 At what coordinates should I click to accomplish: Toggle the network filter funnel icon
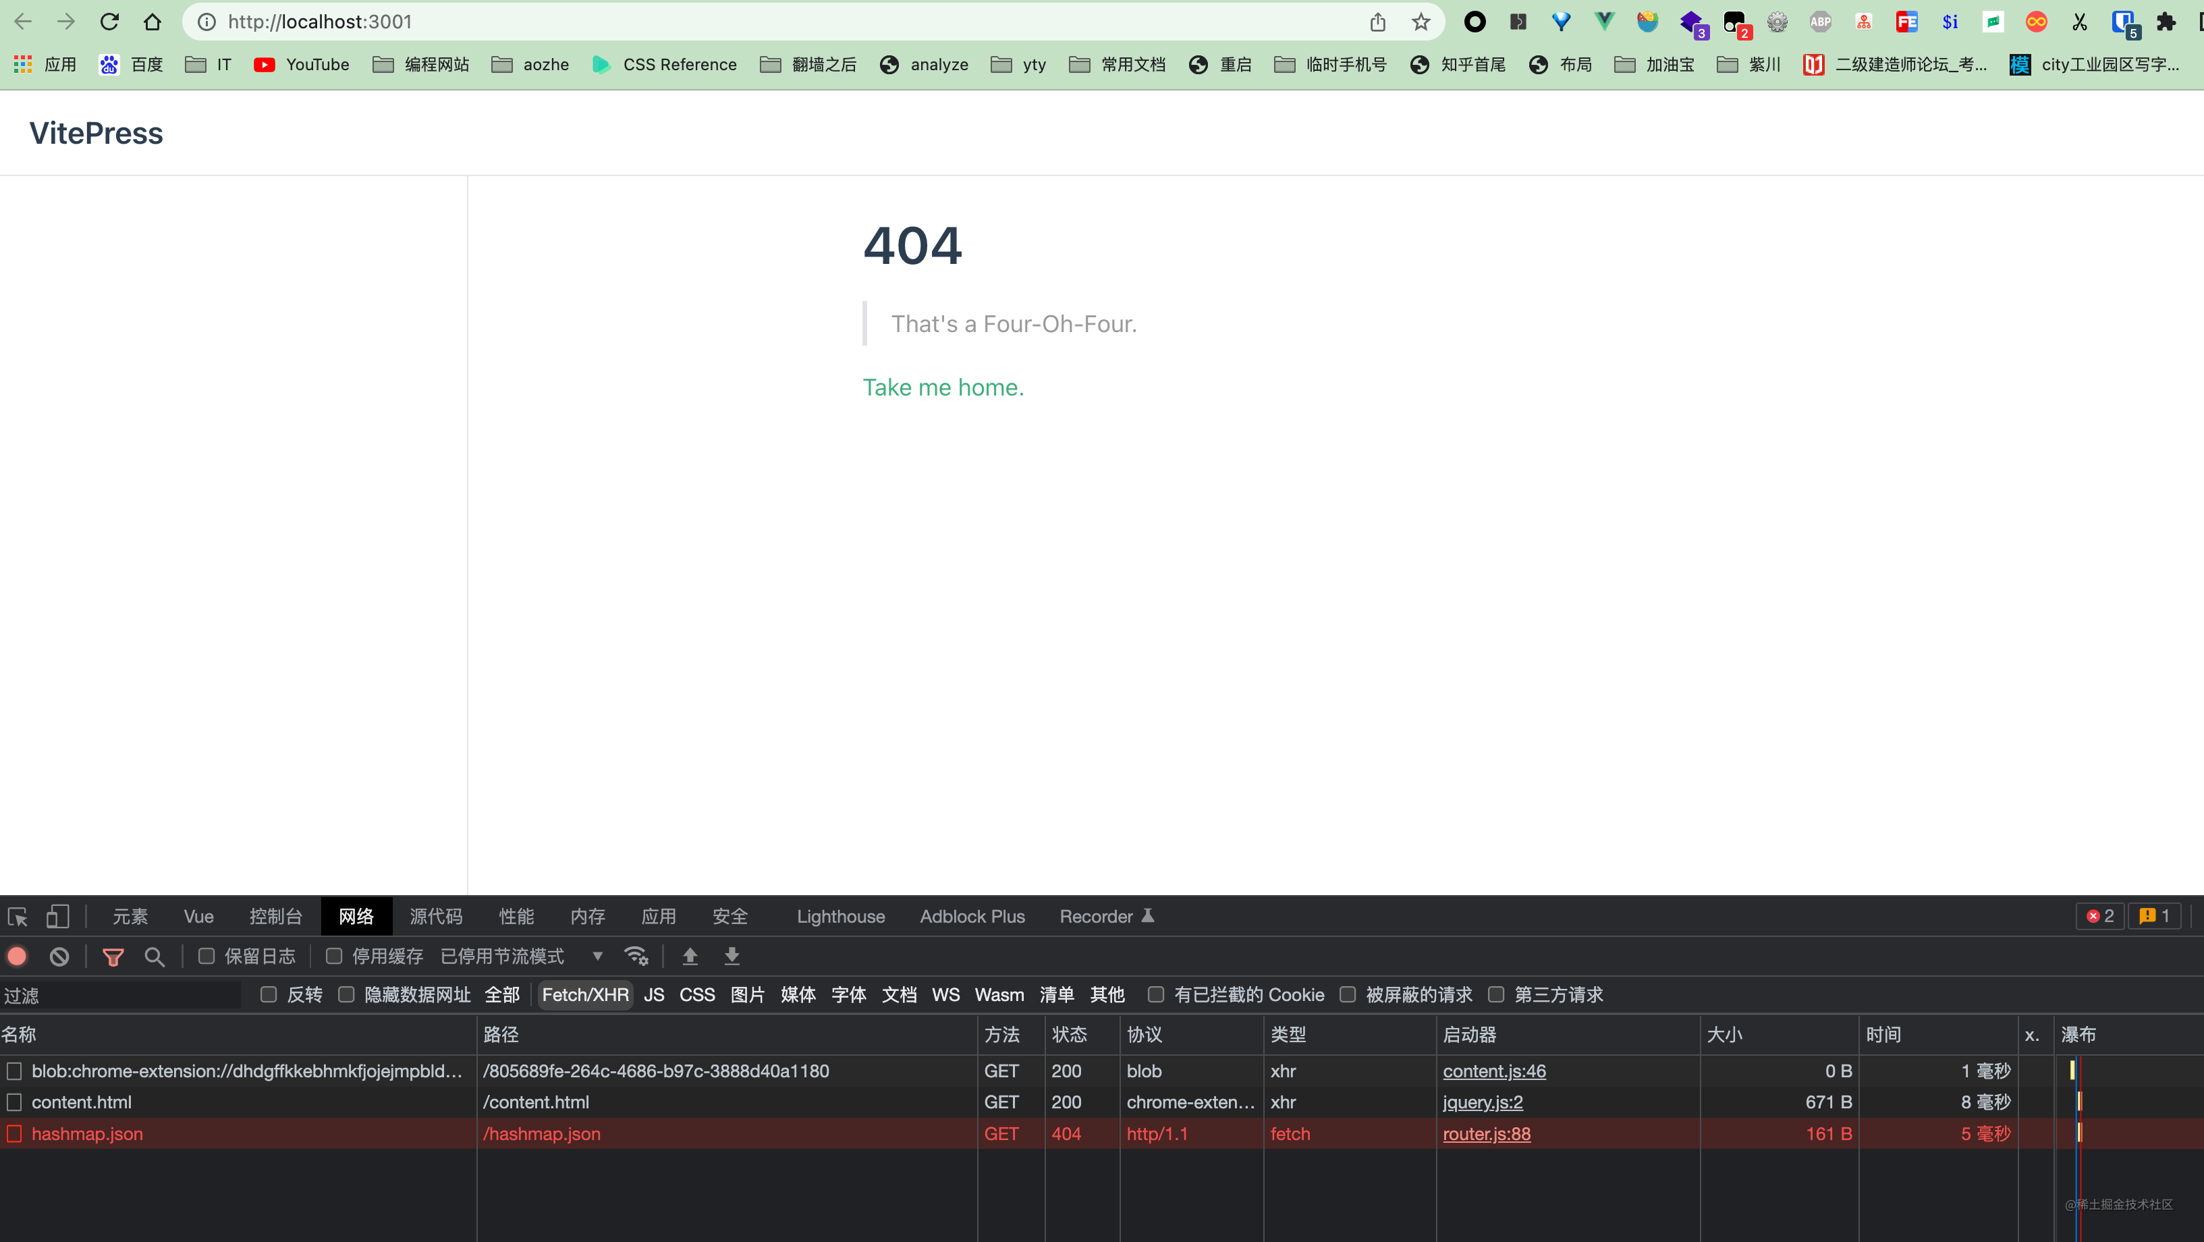(113, 956)
